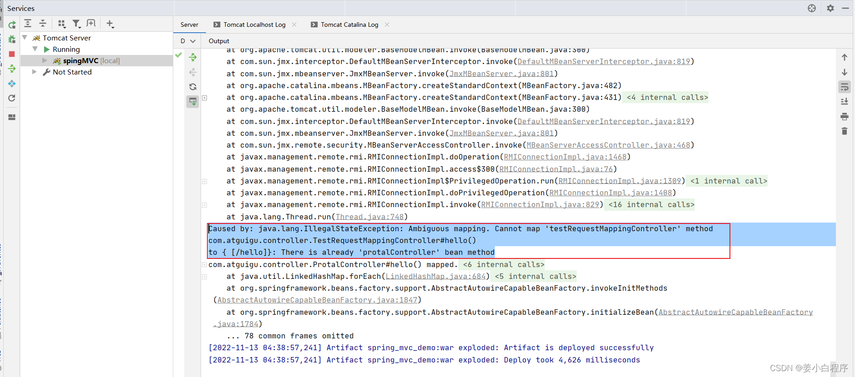Add a service with the plus icon
Image resolution: width=855 pixels, height=377 pixels.
pos(110,24)
